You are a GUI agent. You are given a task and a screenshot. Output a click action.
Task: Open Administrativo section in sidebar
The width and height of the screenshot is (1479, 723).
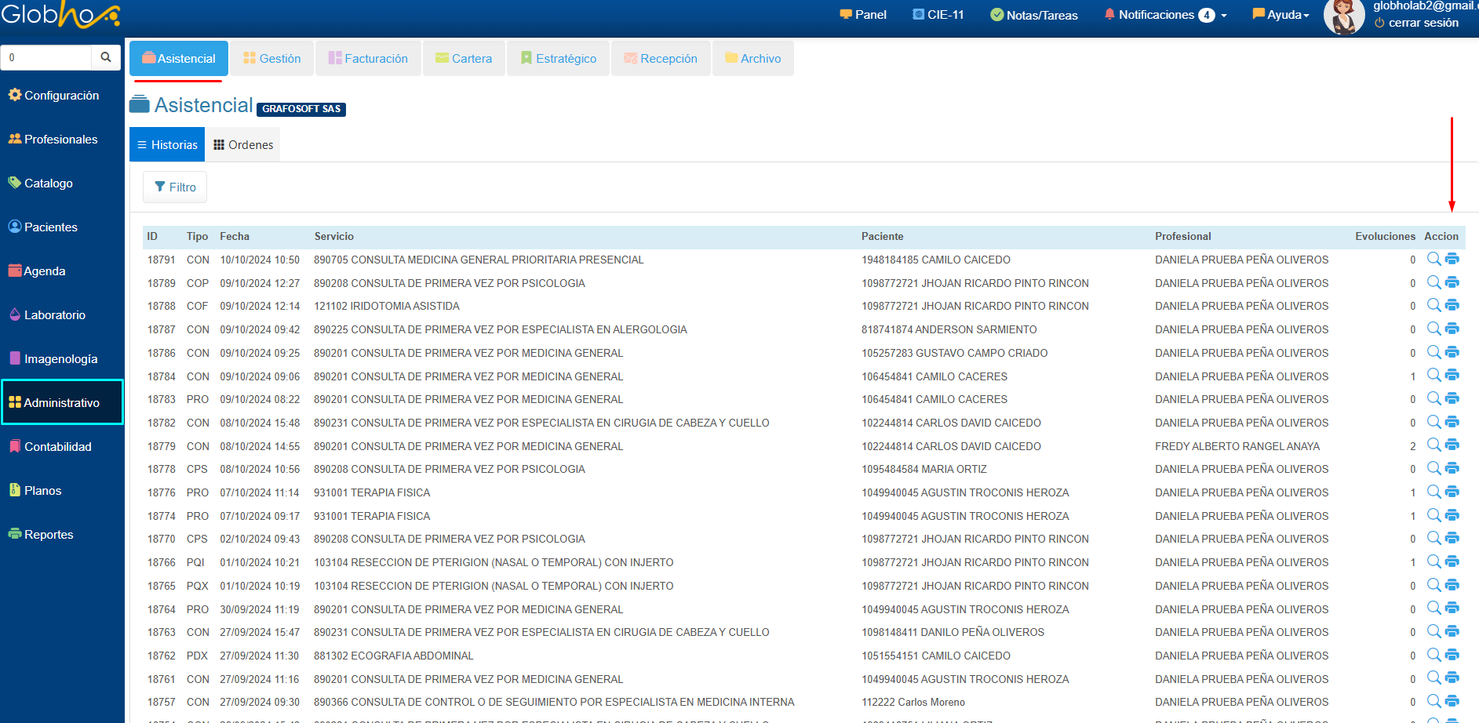(x=62, y=403)
